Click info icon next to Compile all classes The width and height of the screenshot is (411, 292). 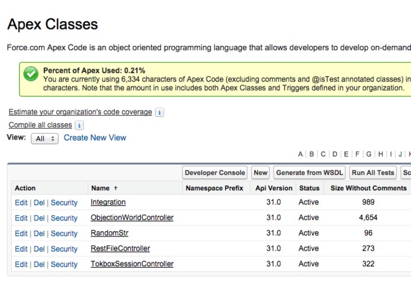tap(79, 125)
